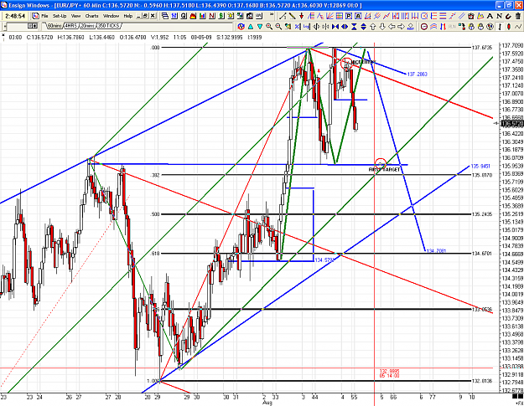Open the Window menu
Viewport: 524px width, 406px height.
click(x=111, y=16)
